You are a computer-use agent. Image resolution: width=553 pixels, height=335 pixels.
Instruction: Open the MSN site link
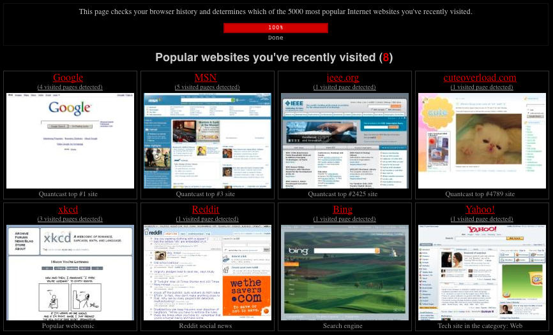(206, 78)
